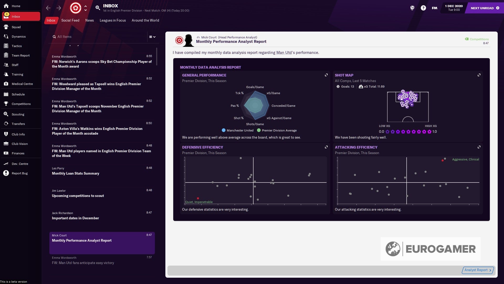
Task: Click the red Quiet, Impenetrable data point
Action: point(198,198)
